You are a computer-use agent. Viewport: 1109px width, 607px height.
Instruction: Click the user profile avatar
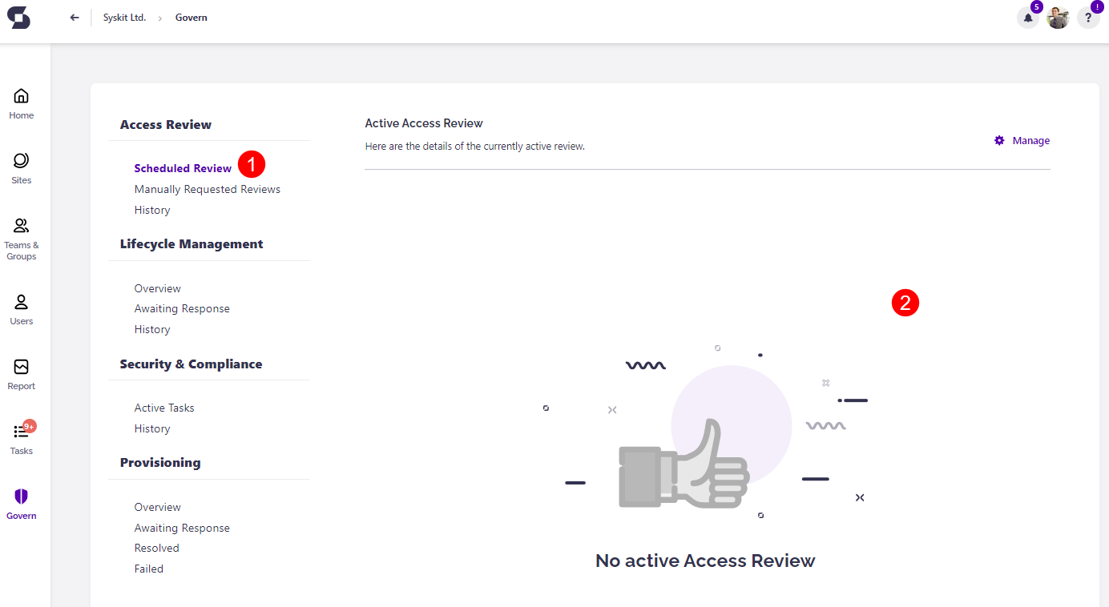pos(1058,17)
